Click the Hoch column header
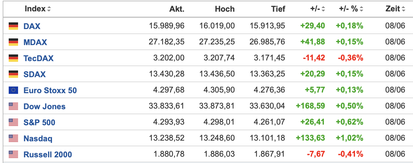 (225, 9)
